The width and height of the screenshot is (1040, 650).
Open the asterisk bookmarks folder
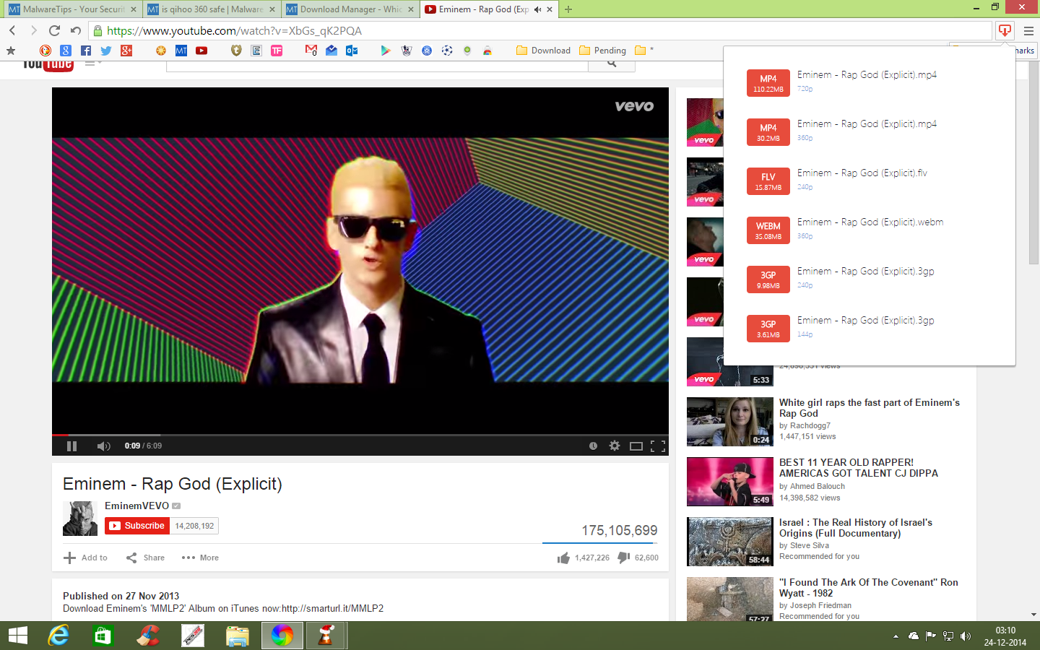coord(644,51)
